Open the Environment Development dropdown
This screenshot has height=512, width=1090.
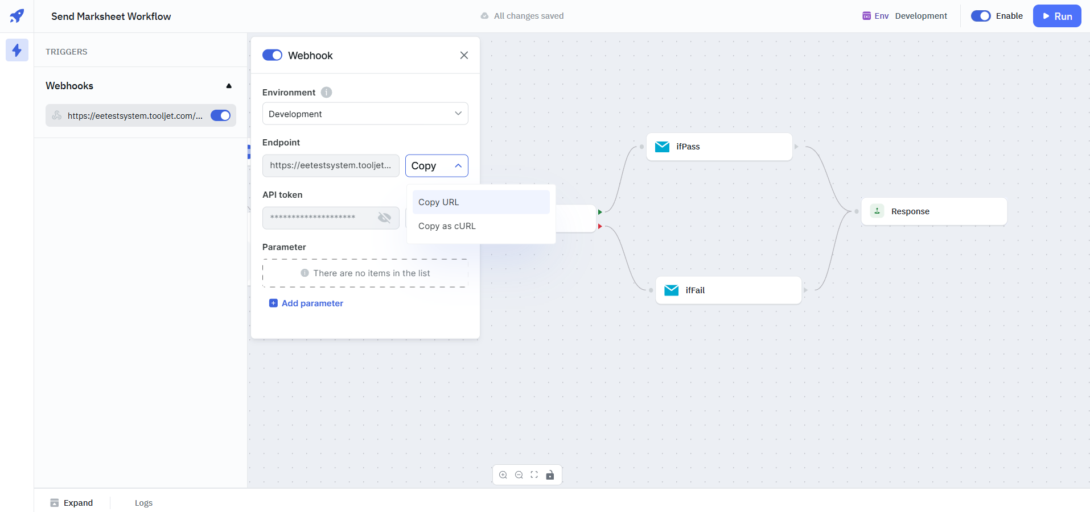pos(365,114)
